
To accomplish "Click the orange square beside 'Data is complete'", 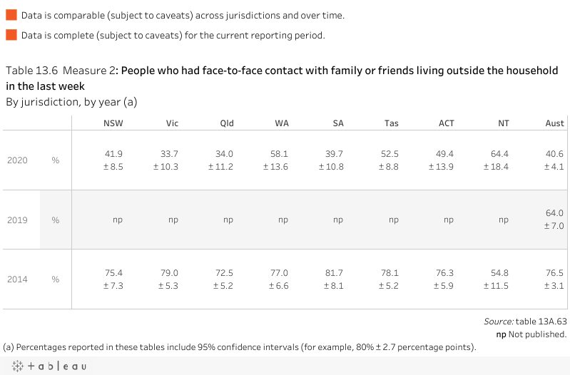I will pyautogui.click(x=11, y=35).
